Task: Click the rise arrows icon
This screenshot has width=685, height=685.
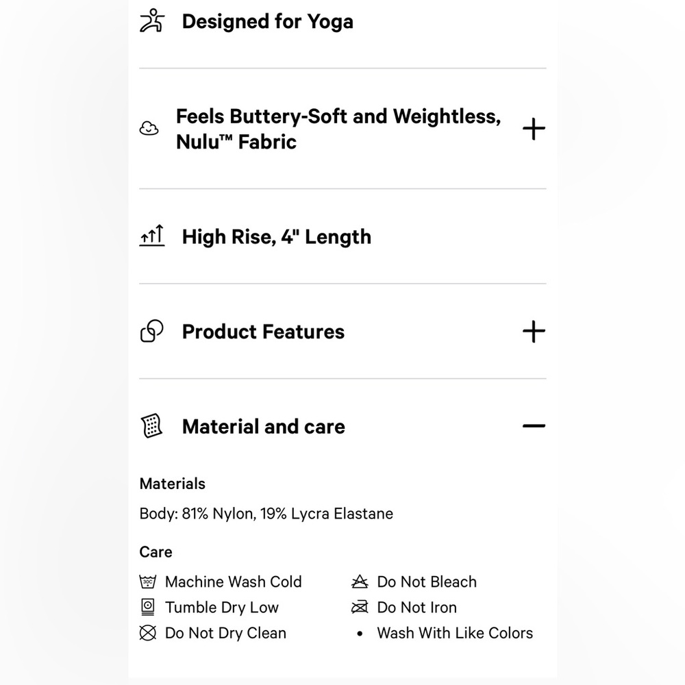Action: [152, 236]
